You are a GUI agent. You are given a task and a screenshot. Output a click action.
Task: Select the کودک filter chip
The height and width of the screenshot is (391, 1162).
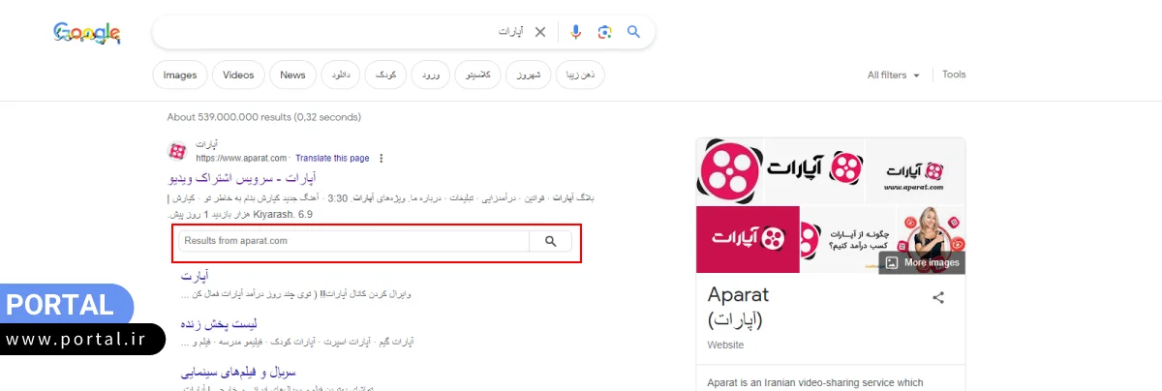[385, 75]
